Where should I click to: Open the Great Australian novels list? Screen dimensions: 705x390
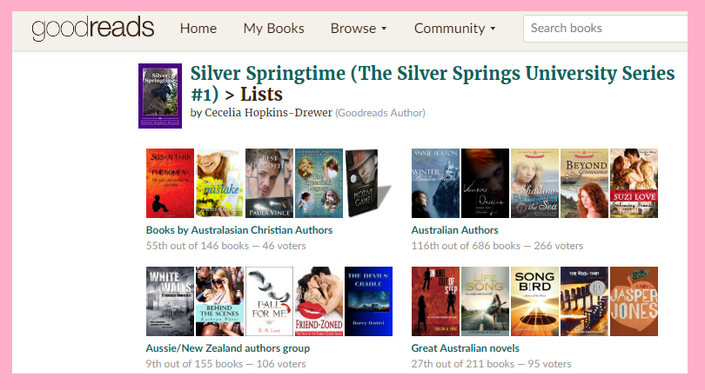pos(465,348)
